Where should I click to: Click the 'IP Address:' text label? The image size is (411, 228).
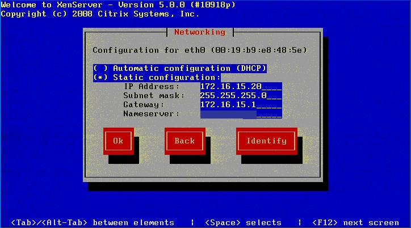coord(152,86)
